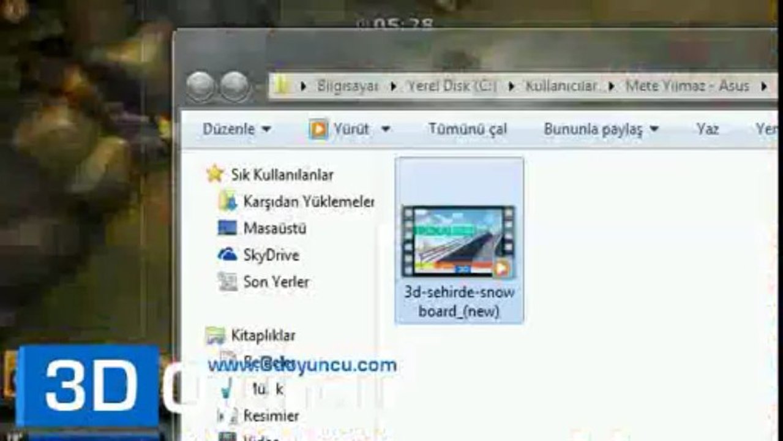Go to Kullanıcılar in the address bar
Screen dimensions: 783x441
pos(562,86)
